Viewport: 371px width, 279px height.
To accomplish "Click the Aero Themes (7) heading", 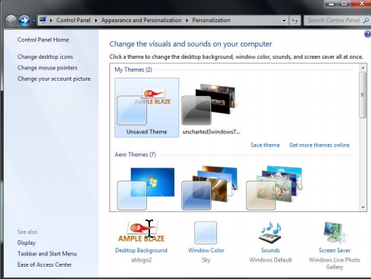I will point(135,155).
